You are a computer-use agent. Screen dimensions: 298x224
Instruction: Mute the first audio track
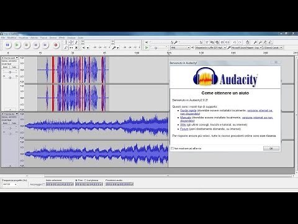[x=6, y=67]
